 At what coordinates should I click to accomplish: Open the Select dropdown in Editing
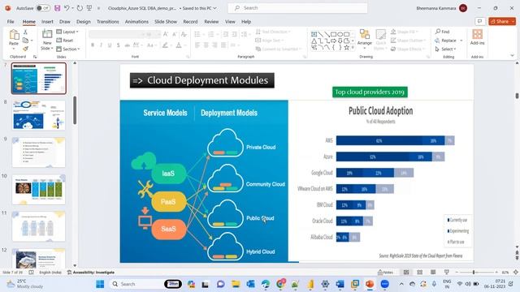coord(446,49)
